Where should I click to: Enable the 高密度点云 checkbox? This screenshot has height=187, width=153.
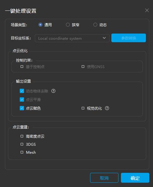[22, 136]
